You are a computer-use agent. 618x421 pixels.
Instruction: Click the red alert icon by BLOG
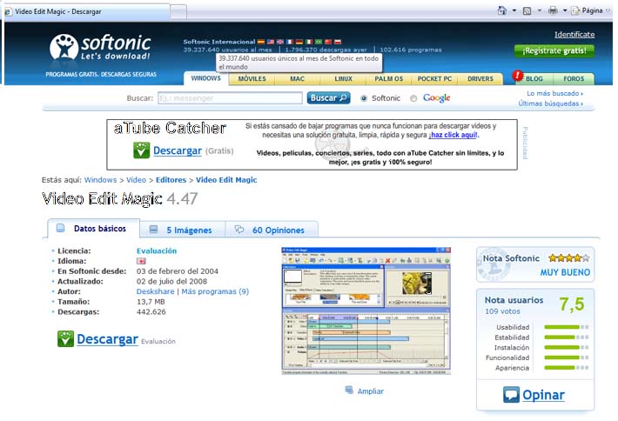tap(518, 75)
